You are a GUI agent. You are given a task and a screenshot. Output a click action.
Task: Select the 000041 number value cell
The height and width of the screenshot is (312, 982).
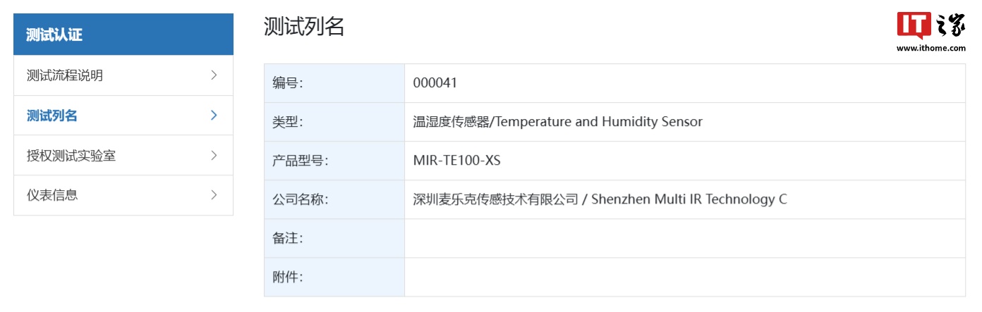[435, 83]
